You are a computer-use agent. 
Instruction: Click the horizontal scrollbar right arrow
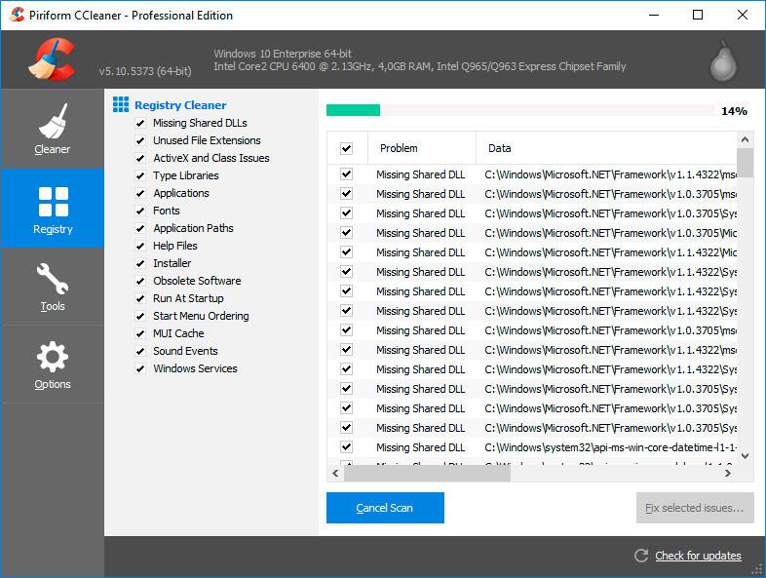coord(728,473)
